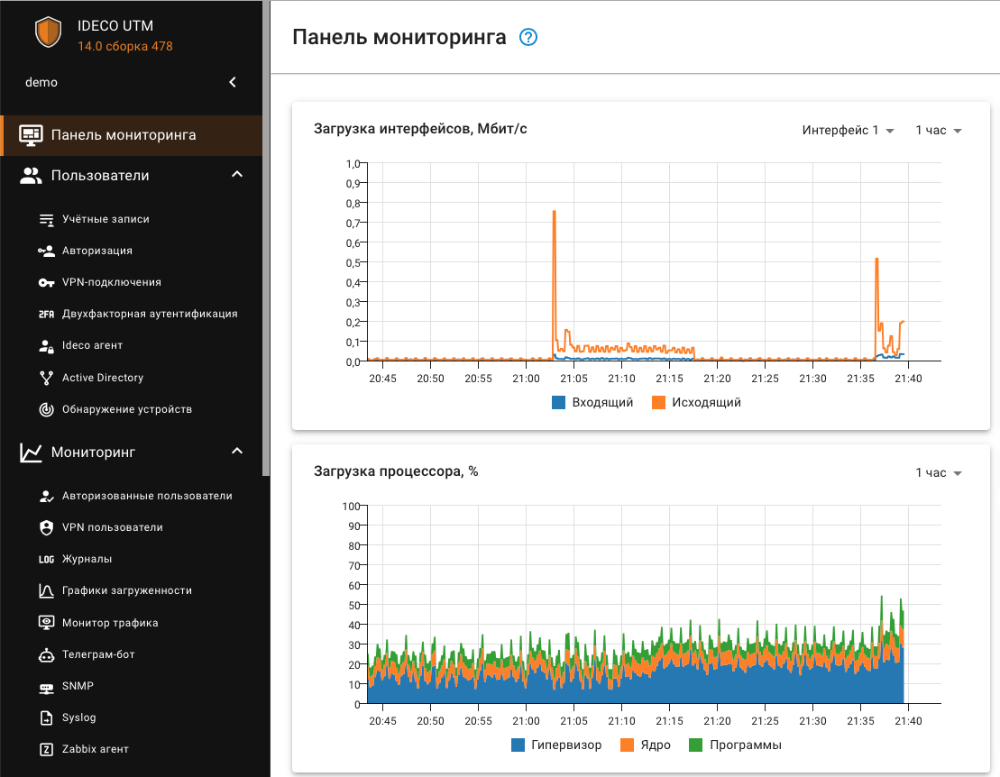Open the Интерфейс 1 dropdown
The height and width of the screenshot is (777, 1000).
click(848, 131)
